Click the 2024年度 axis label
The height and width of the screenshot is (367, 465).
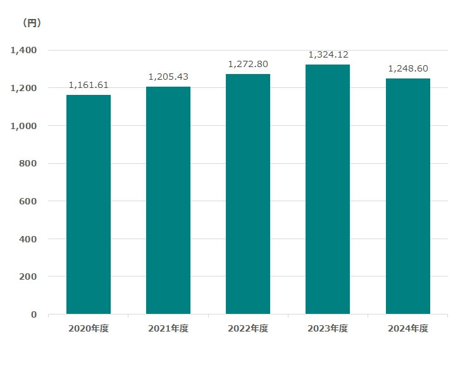pos(408,328)
